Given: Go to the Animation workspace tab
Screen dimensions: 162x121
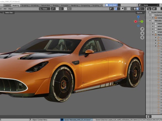Looking at the screenshot, I should [65, 5].
